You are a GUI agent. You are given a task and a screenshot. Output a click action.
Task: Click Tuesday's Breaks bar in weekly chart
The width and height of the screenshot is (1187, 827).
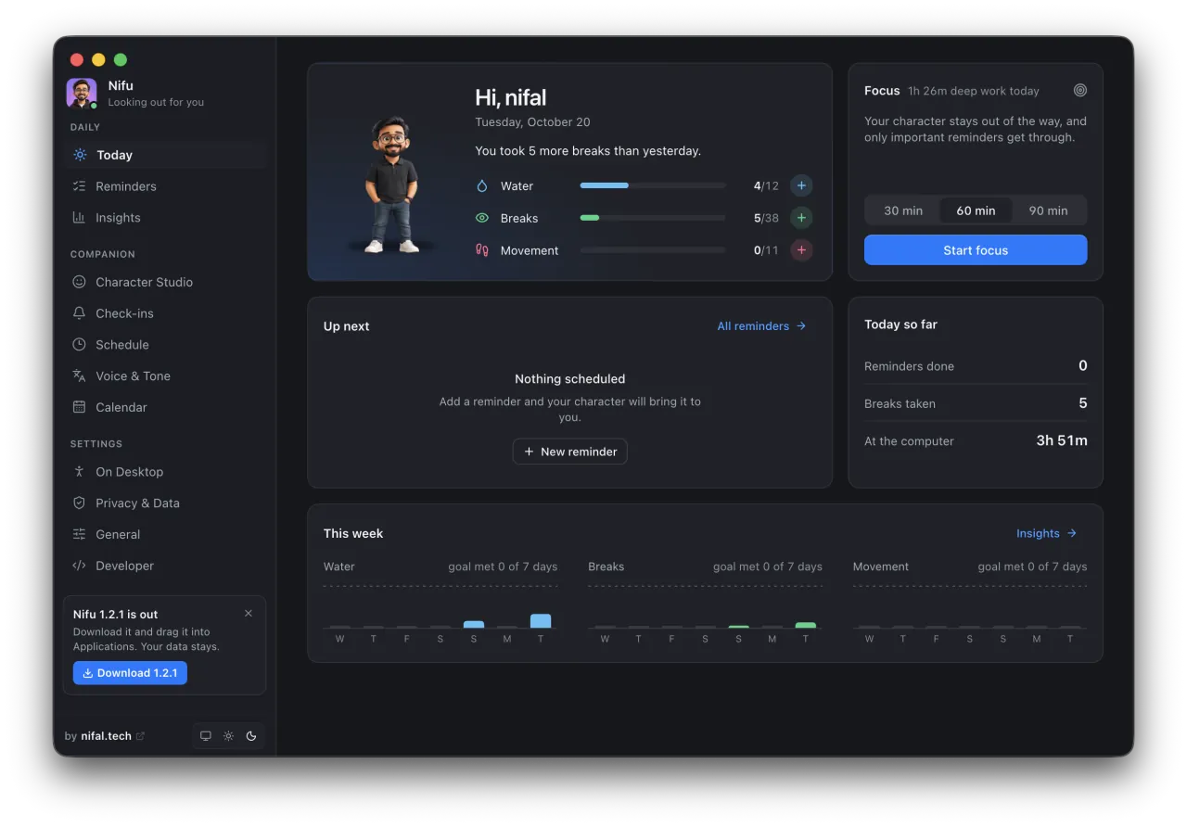[806, 625]
